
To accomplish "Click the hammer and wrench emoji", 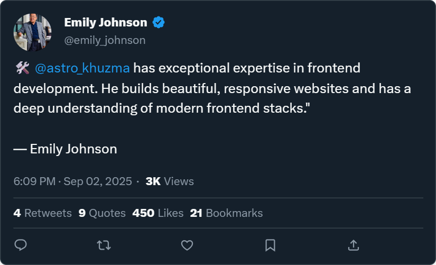I will 22,68.
